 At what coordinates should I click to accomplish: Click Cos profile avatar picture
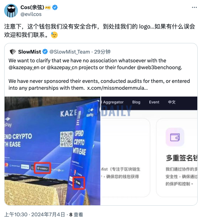coord(11,11)
